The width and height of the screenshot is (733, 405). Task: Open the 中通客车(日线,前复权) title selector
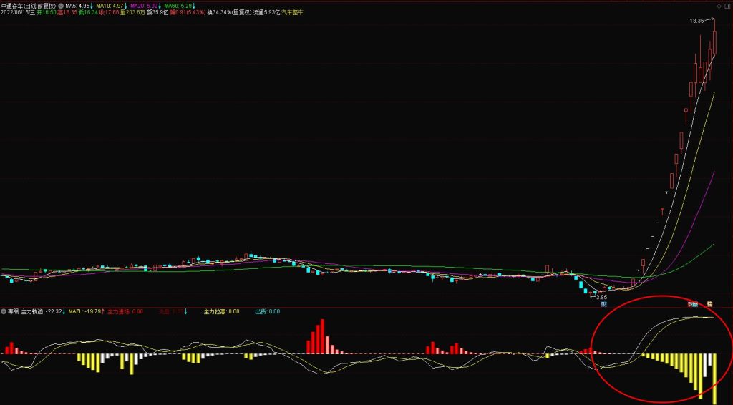(x=29, y=6)
